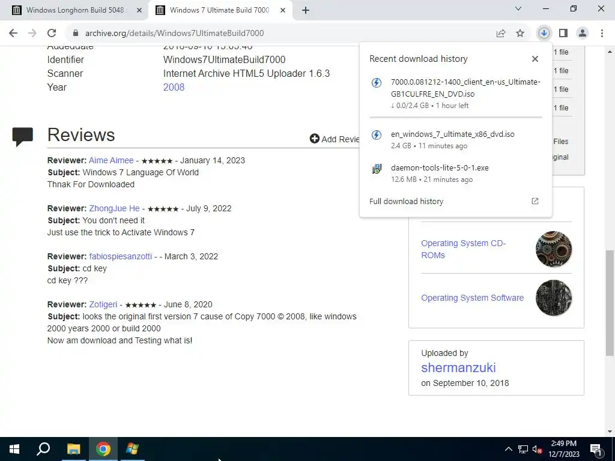The width and height of the screenshot is (615, 461).
Task: Select the Identifier value Windows7UltimateBuild7000
Action: [225, 59]
